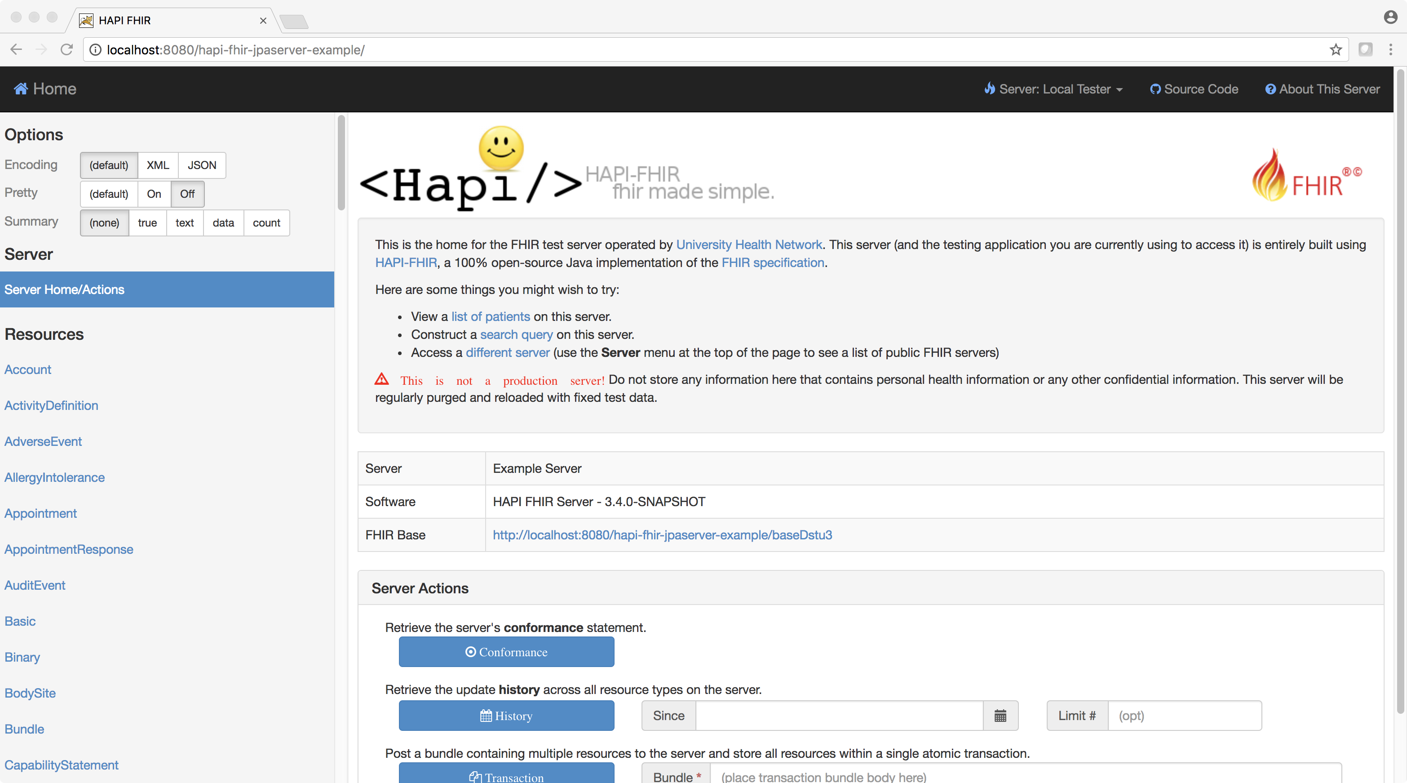Set Summary to (none)
Viewport: 1407px width, 783px height.
pos(104,223)
